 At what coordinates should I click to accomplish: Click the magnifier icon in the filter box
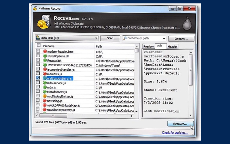pyautogui.click(x=125, y=38)
